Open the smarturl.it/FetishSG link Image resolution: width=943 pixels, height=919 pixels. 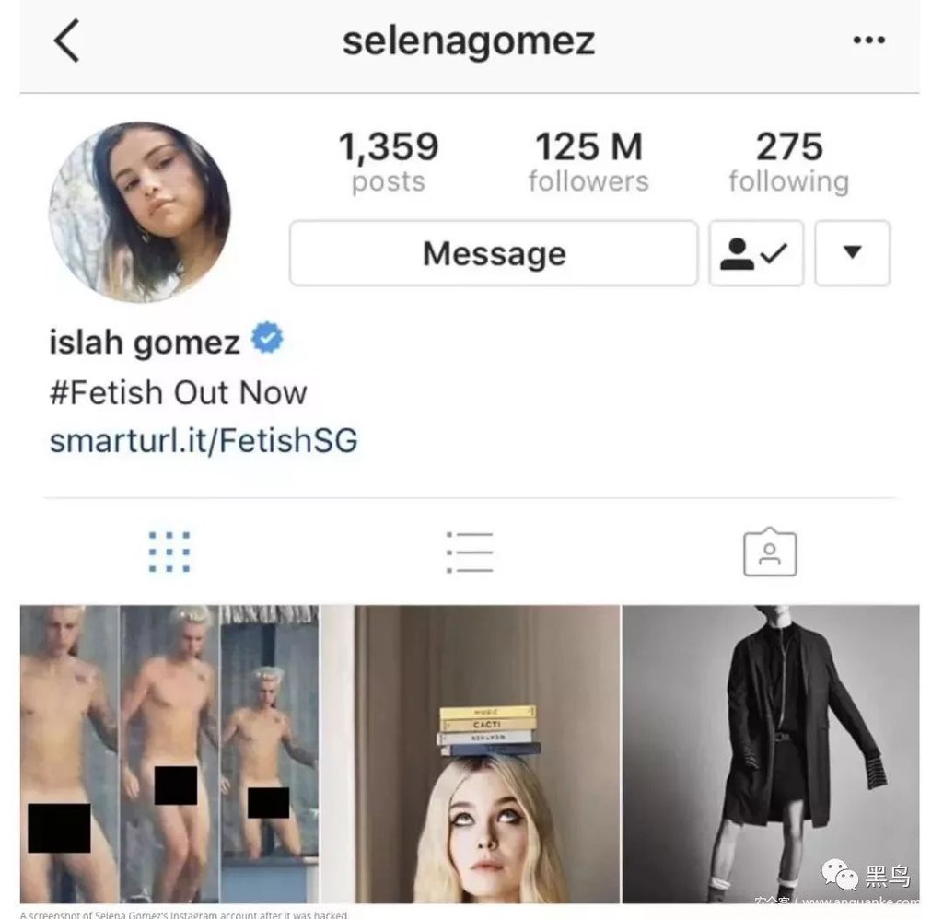tap(204, 441)
